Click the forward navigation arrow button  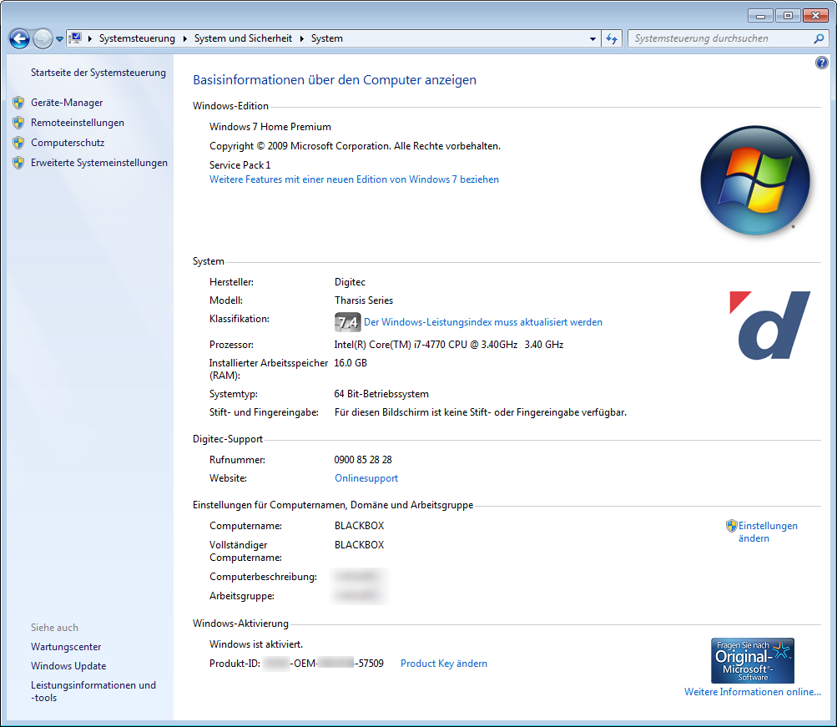43,38
